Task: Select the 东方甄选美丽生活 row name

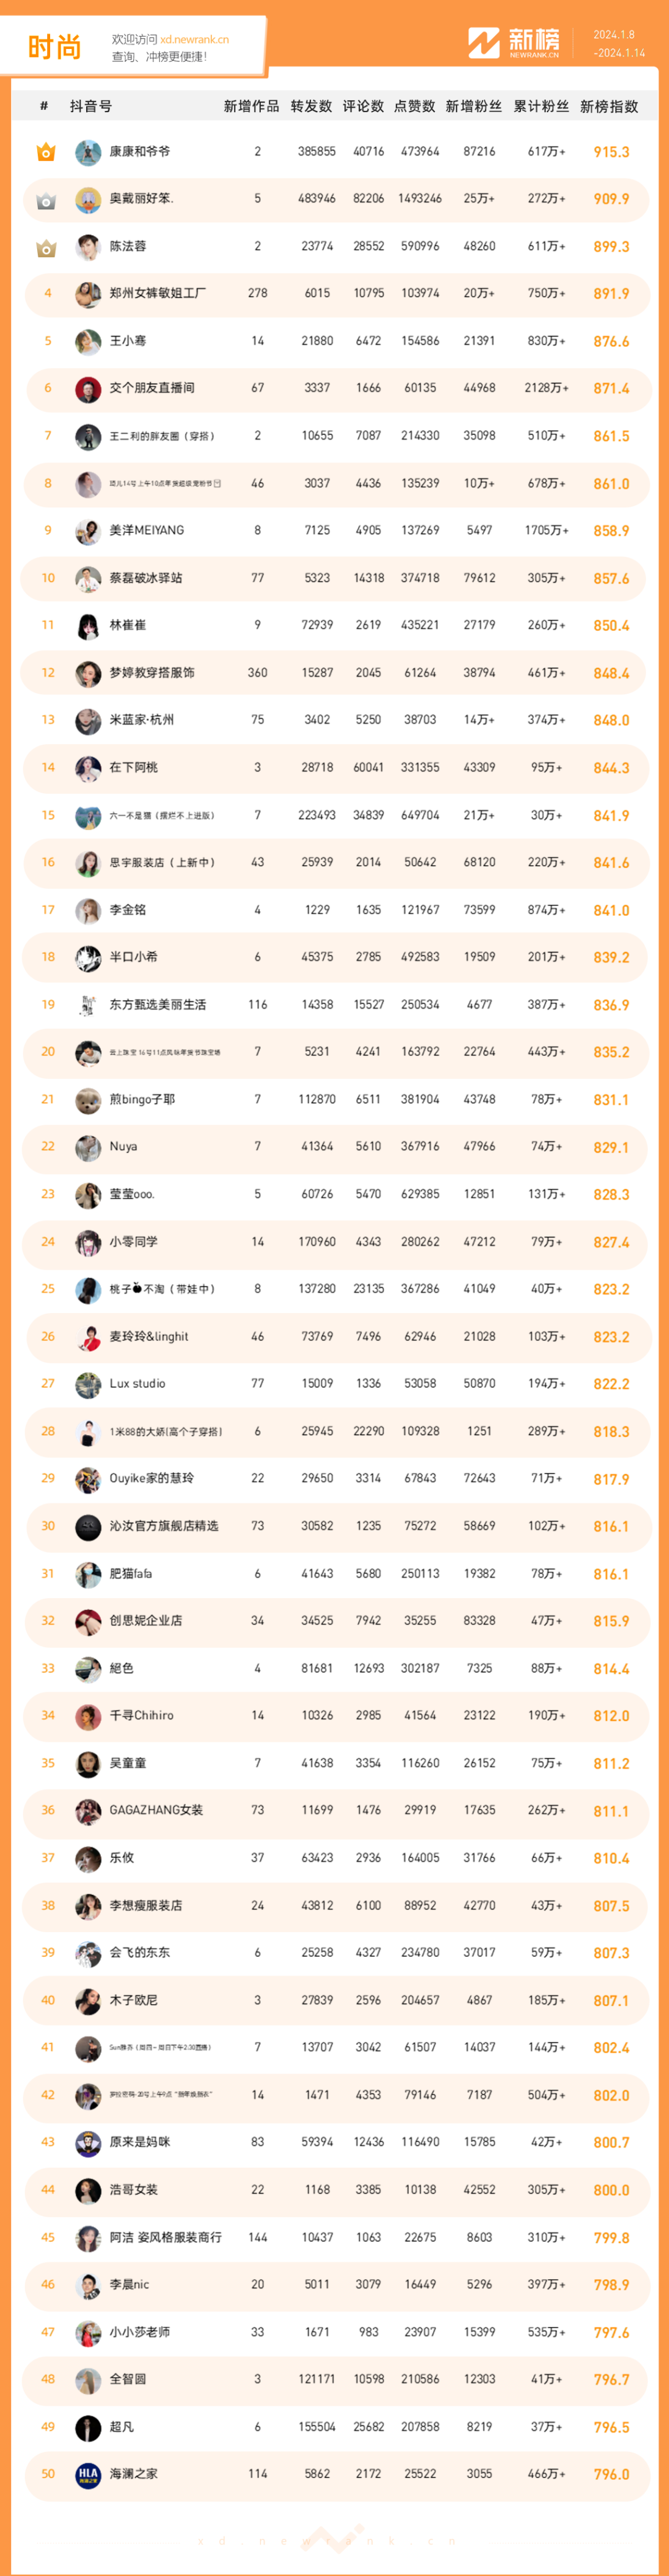Action: click(157, 1004)
